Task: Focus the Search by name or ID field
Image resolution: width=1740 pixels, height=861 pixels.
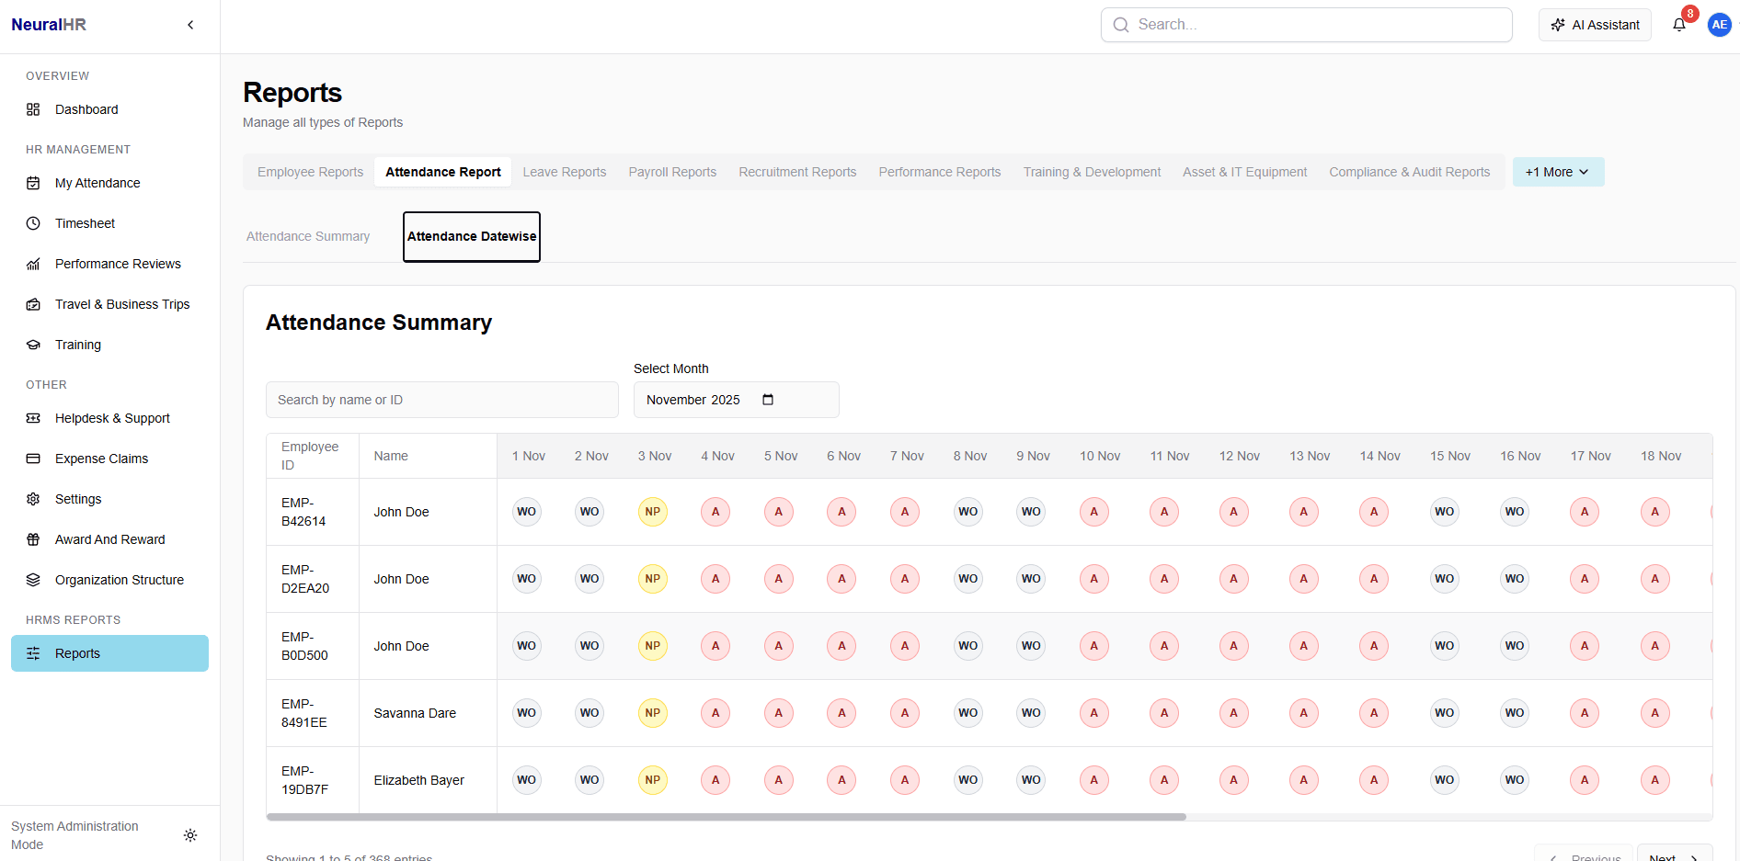Action: click(442, 400)
